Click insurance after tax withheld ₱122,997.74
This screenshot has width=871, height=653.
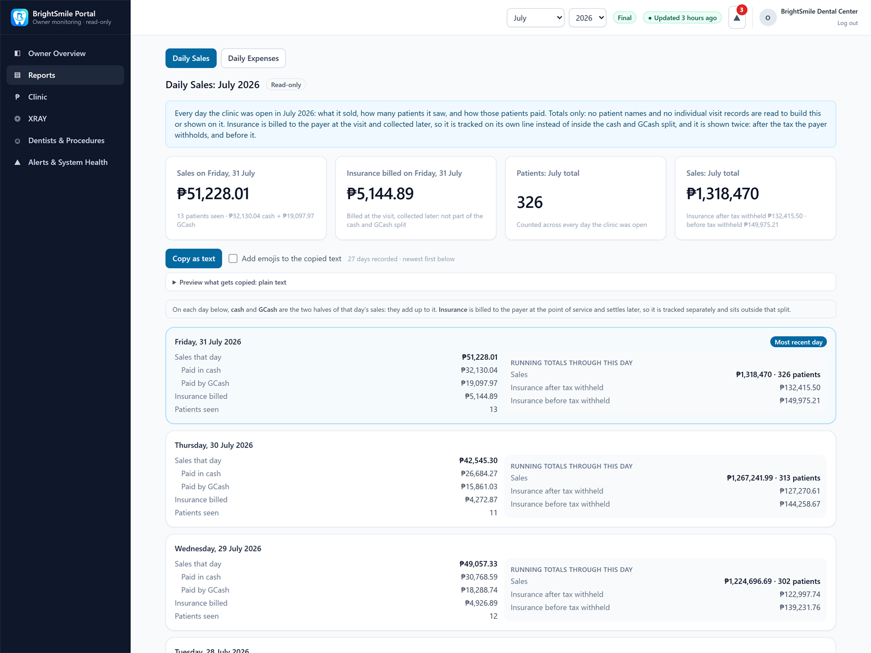click(800, 594)
